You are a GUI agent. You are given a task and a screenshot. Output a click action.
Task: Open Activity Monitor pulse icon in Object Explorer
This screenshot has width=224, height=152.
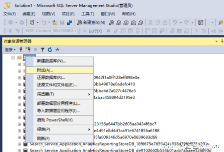point(57,50)
